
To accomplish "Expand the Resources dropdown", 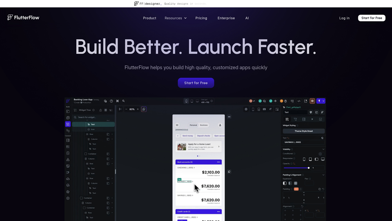I will point(176,18).
